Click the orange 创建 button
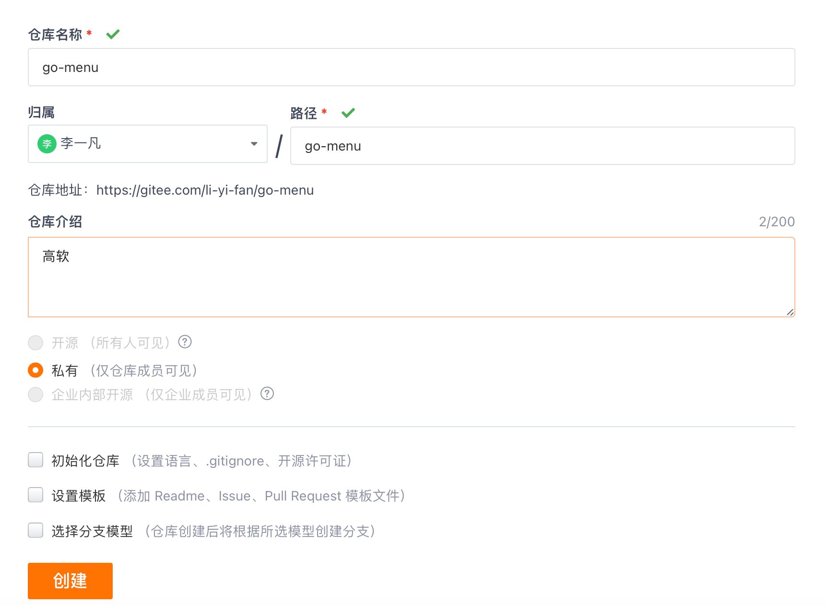This screenshot has height=605, width=827. 70,581
